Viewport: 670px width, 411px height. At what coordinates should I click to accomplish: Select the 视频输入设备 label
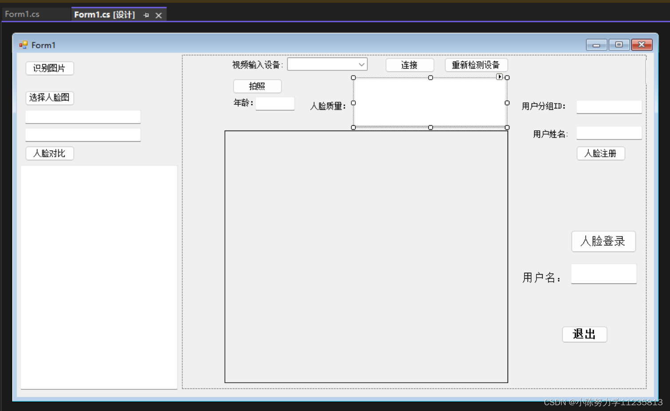click(257, 65)
